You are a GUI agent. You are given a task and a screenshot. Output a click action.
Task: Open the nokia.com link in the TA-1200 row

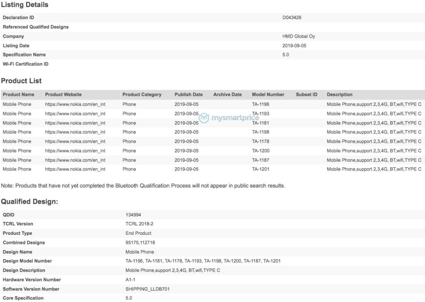click(75, 151)
